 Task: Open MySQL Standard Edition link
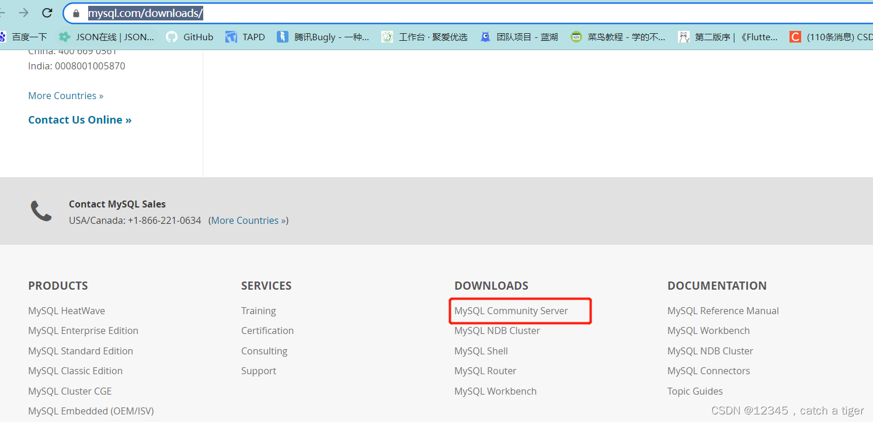click(81, 351)
